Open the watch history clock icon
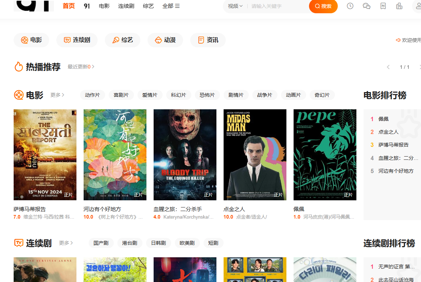The height and width of the screenshot is (282, 421). pyautogui.click(x=350, y=6)
